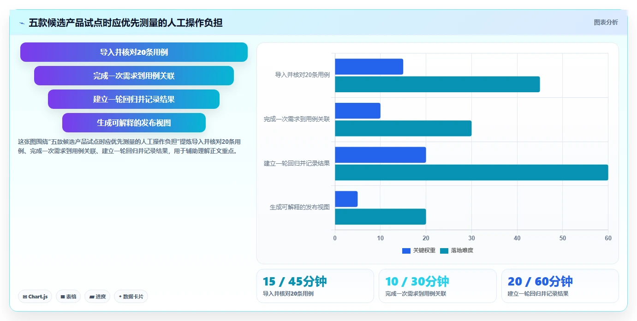Click the 数据卡片 tag chip
This screenshot has height=321, width=637.
tap(131, 297)
